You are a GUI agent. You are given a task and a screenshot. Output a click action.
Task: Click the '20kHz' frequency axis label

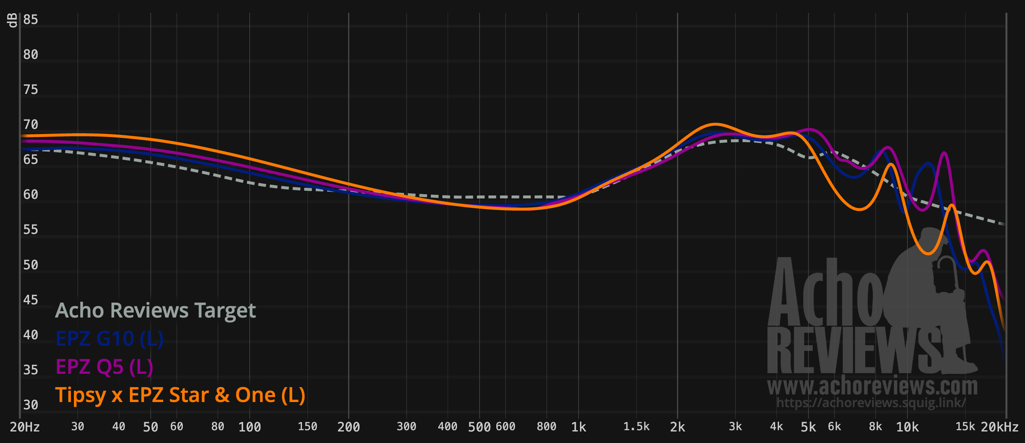(x=999, y=427)
